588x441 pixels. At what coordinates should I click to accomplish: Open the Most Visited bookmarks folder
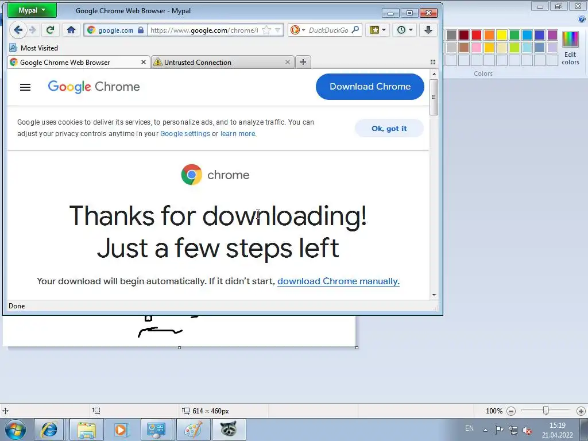tap(34, 48)
